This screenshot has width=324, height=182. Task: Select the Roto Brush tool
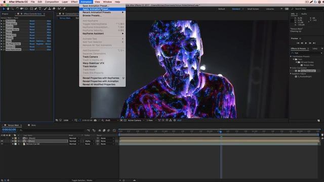click(60, 9)
